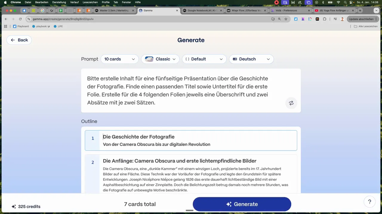The image size is (382, 214).
Task: Expand the Default format dropdown
Action: (x=204, y=59)
